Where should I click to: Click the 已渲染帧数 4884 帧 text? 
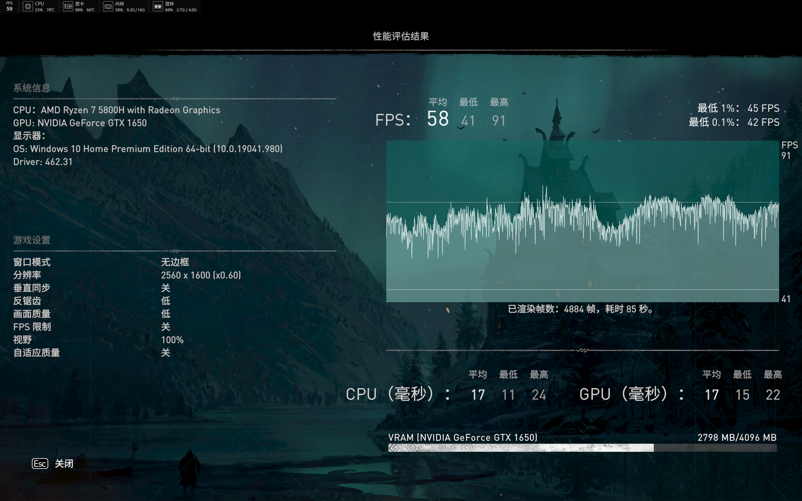[581, 309]
